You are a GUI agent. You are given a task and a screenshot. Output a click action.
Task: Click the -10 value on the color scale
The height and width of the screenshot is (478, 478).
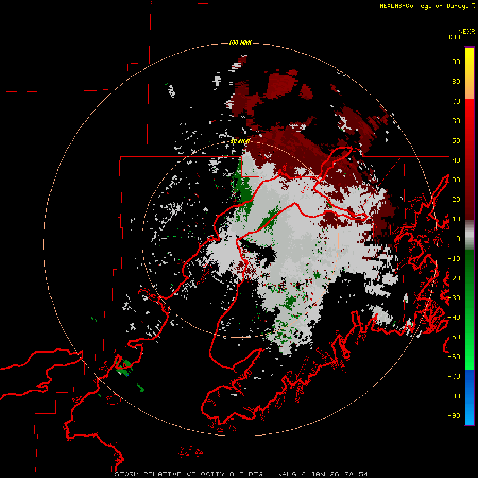tap(454, 259)
